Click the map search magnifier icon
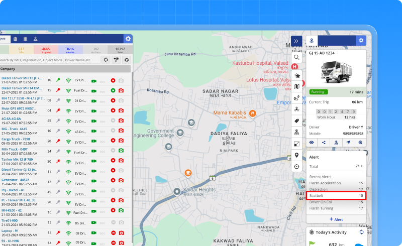This screenshot has height=246, width=402. tap(297, 58)
